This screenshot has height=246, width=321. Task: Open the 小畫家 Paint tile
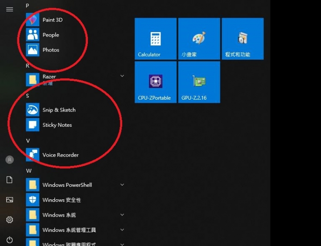pos(199,39)
